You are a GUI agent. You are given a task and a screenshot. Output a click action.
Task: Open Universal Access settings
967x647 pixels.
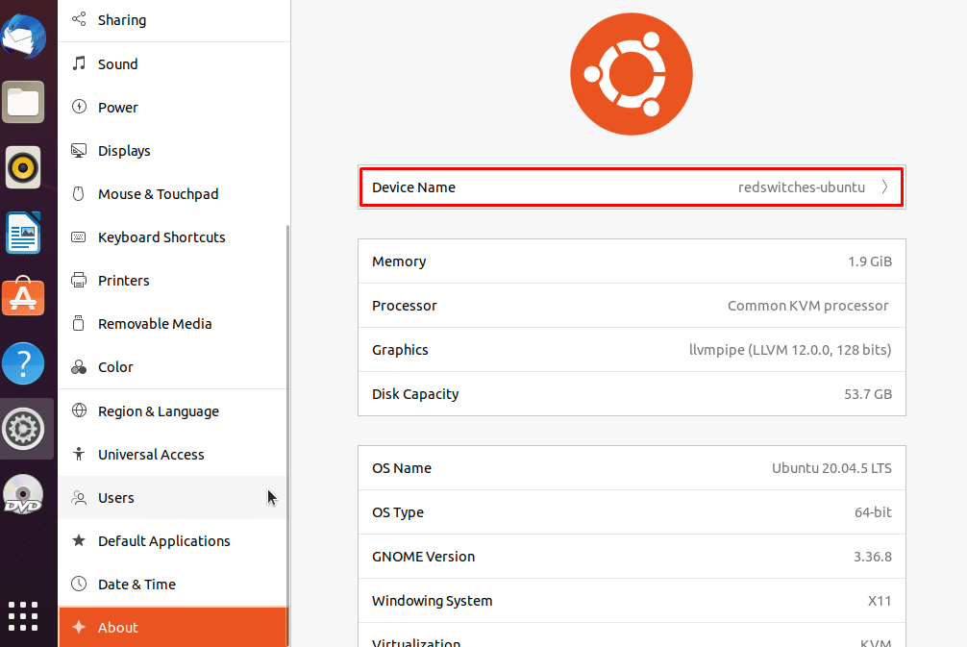(174, 454)
